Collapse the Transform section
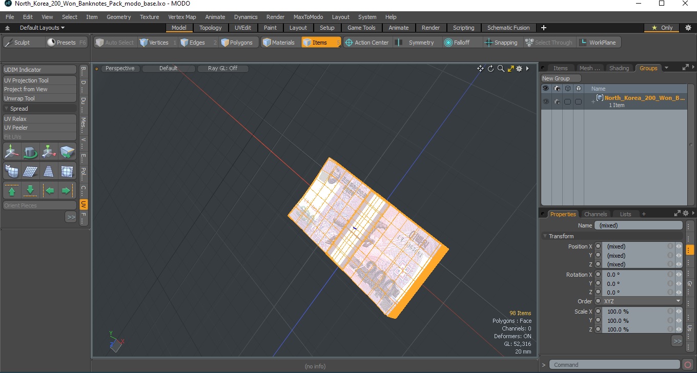The height and width of the screenshot is (373, 697). (x=545, y=236)
